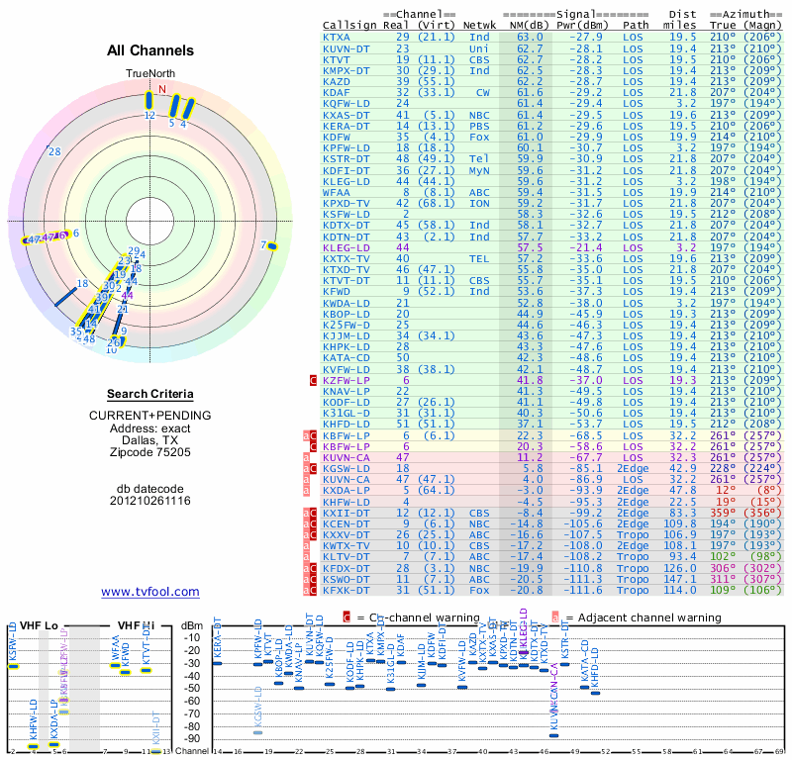This screenshot has height=760, width=792.
Task: Open the WFAA callsign entry
Action: pyautogui.click(x=336, y=191)
